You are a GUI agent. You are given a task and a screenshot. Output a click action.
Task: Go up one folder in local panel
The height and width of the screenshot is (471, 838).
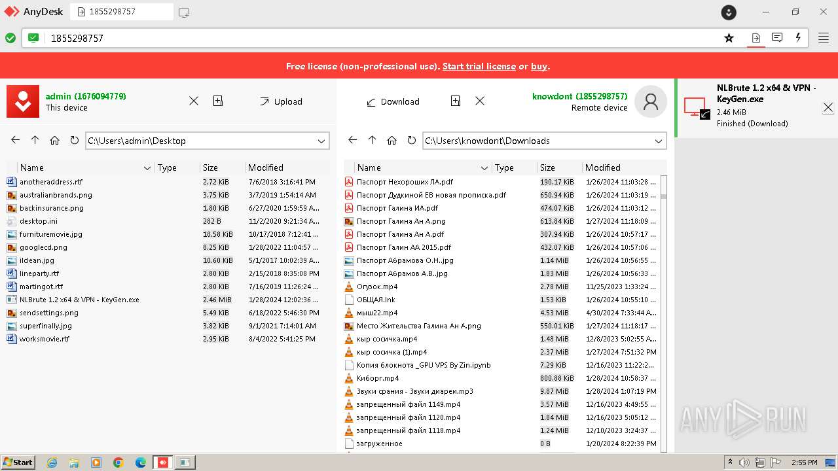point(35,140)
